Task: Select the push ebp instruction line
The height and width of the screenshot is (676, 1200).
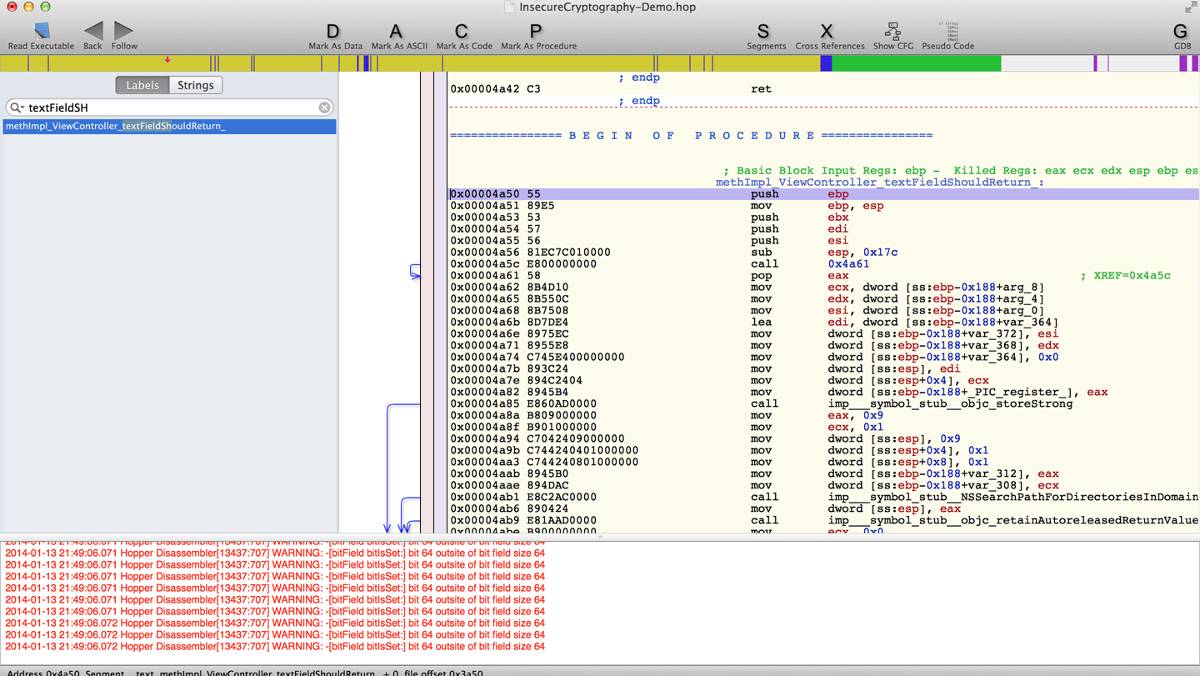Action: (x=764, y=194)
